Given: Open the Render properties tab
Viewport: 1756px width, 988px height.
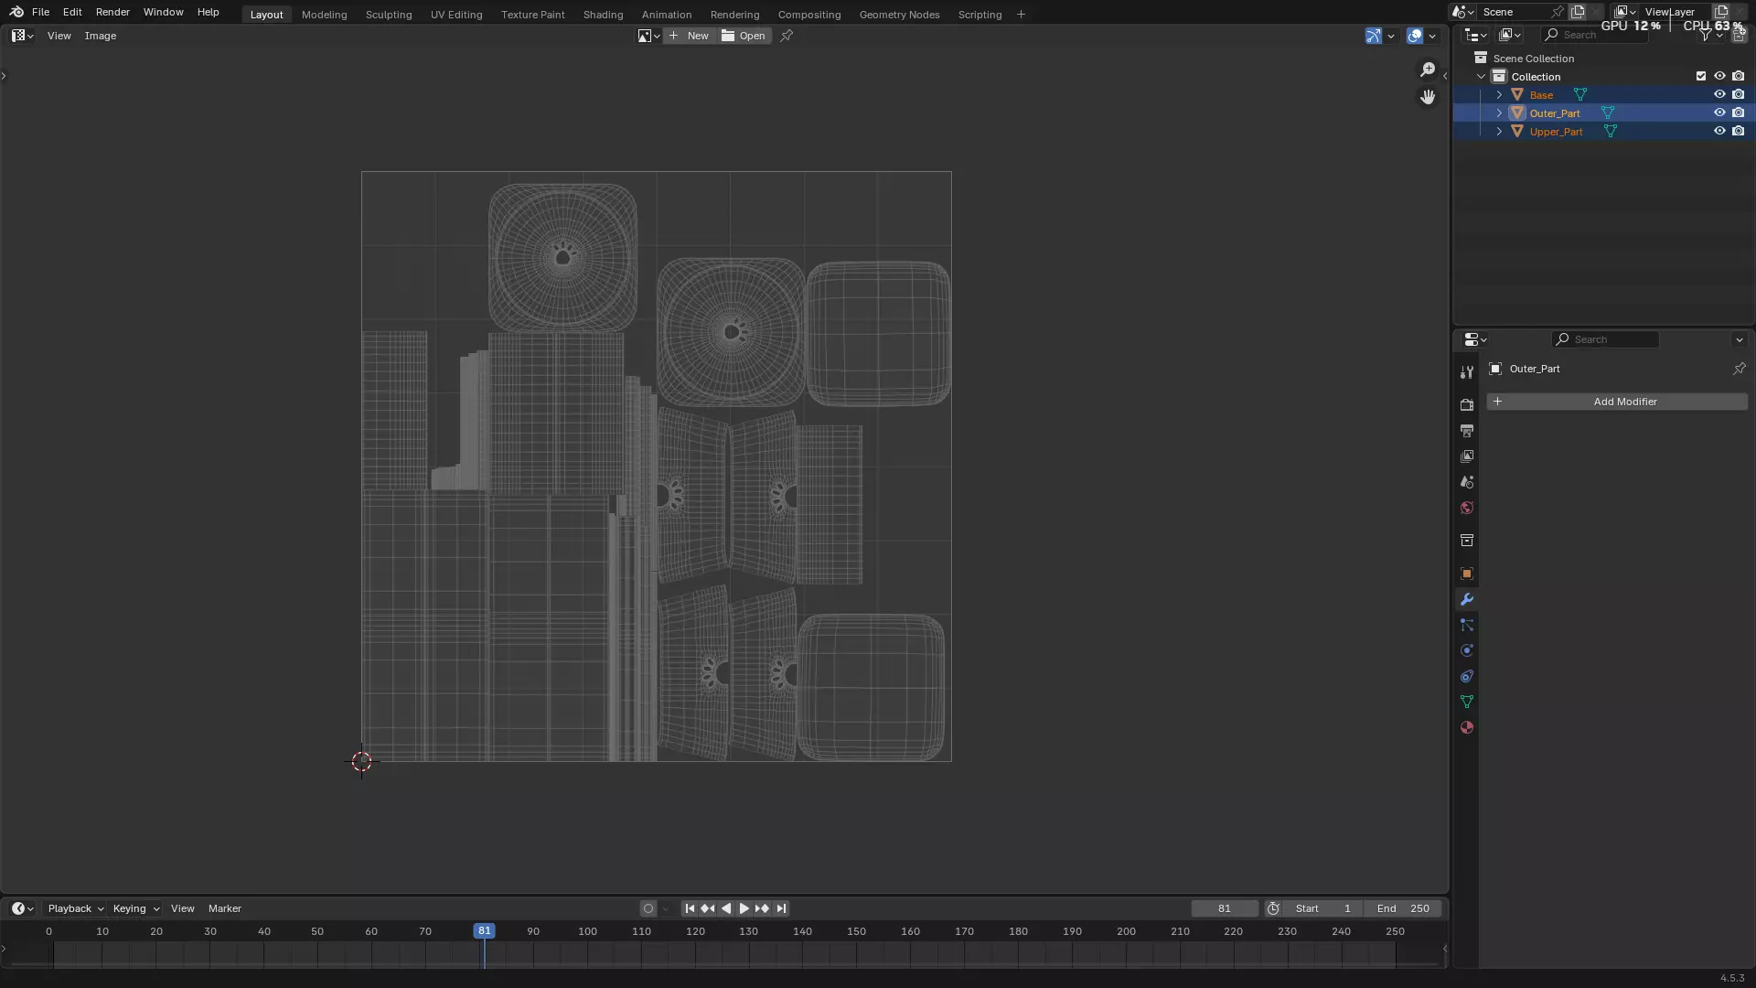Looking at the screenshot, I should pos(1467,405).
